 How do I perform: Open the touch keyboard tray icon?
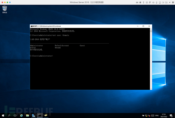click(x=153, y=115)
